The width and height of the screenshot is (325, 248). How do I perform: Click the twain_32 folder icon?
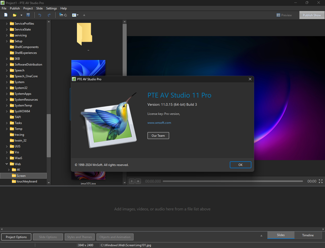tap(12, 140)
